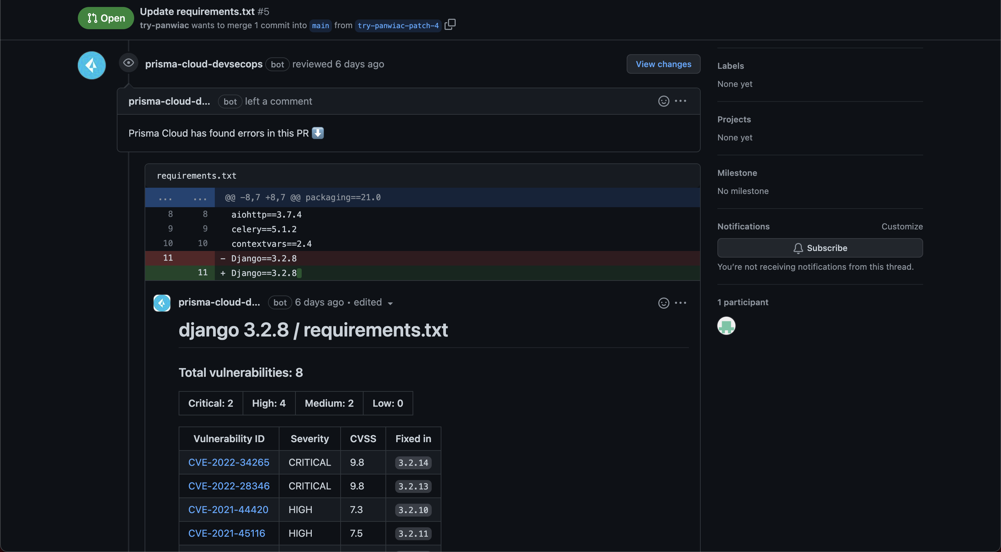Click the main base branch label
1001x552 pixels.
click(320, 26)
